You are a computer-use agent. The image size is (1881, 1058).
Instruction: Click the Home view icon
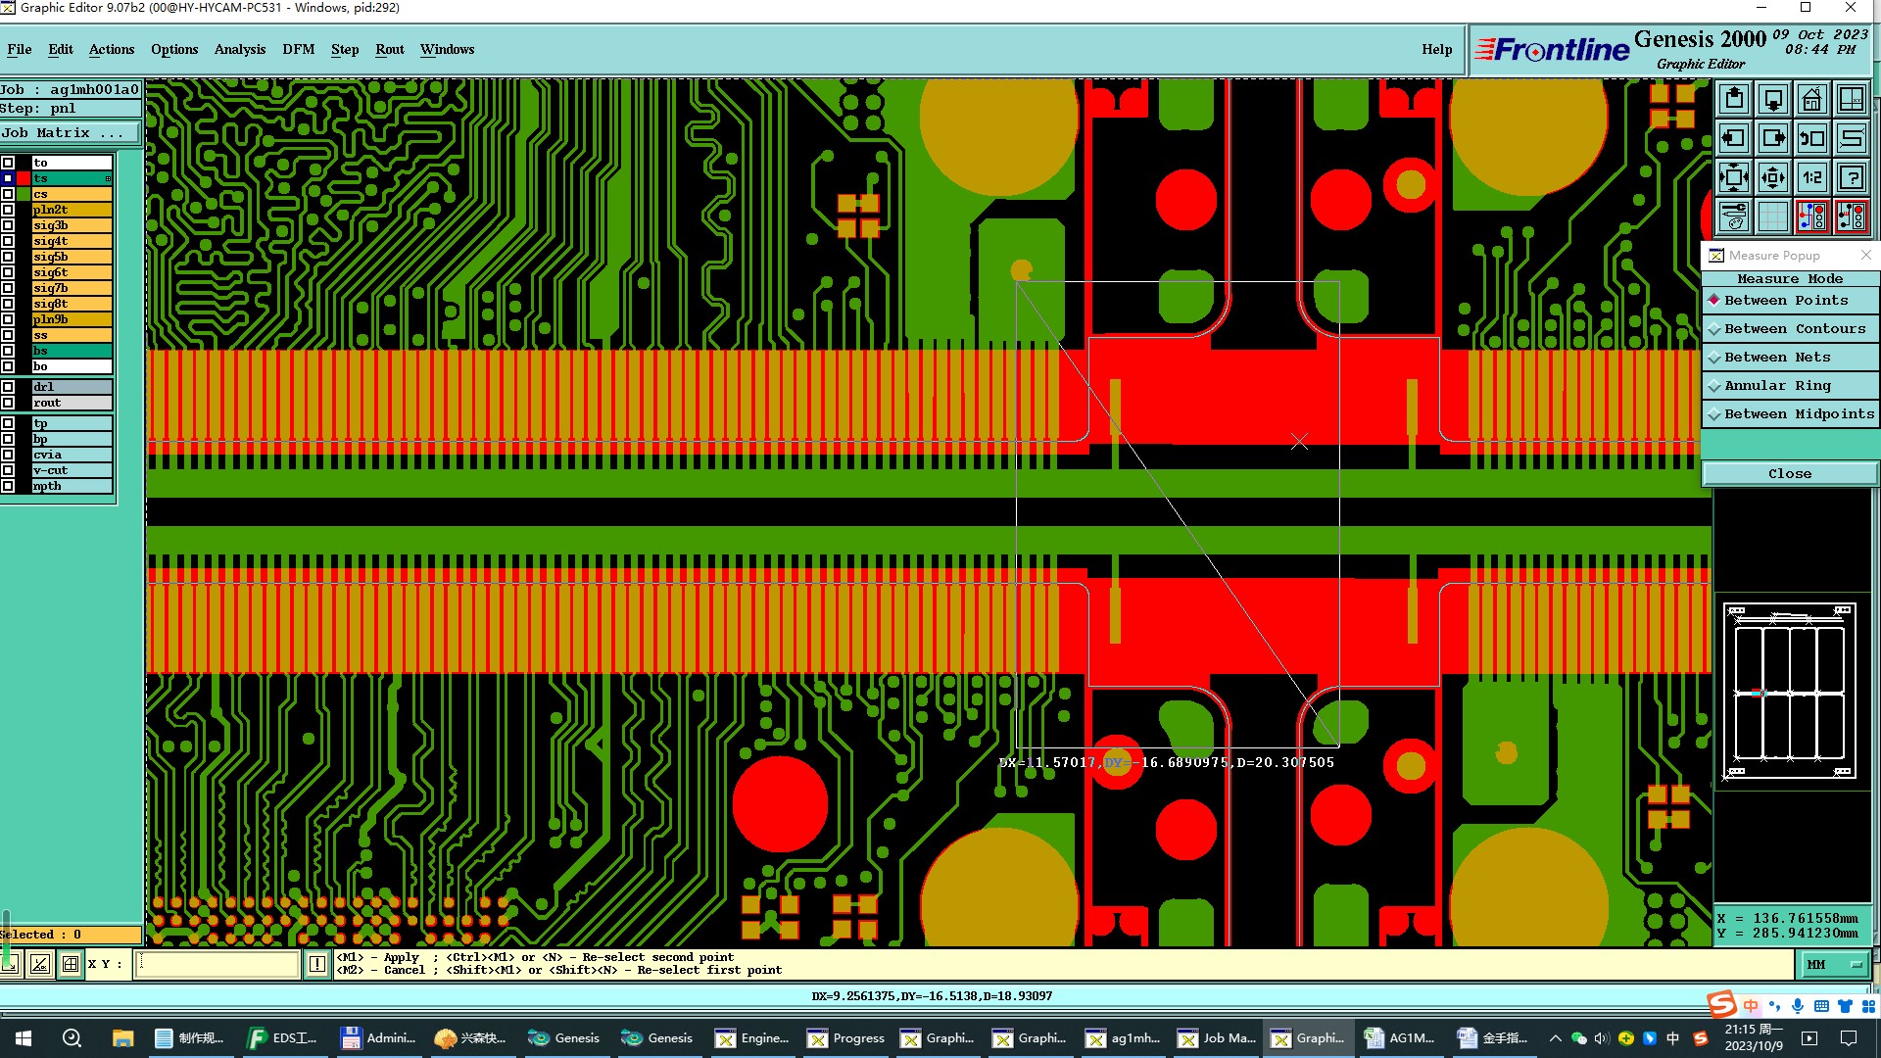tap(1812, 99)
